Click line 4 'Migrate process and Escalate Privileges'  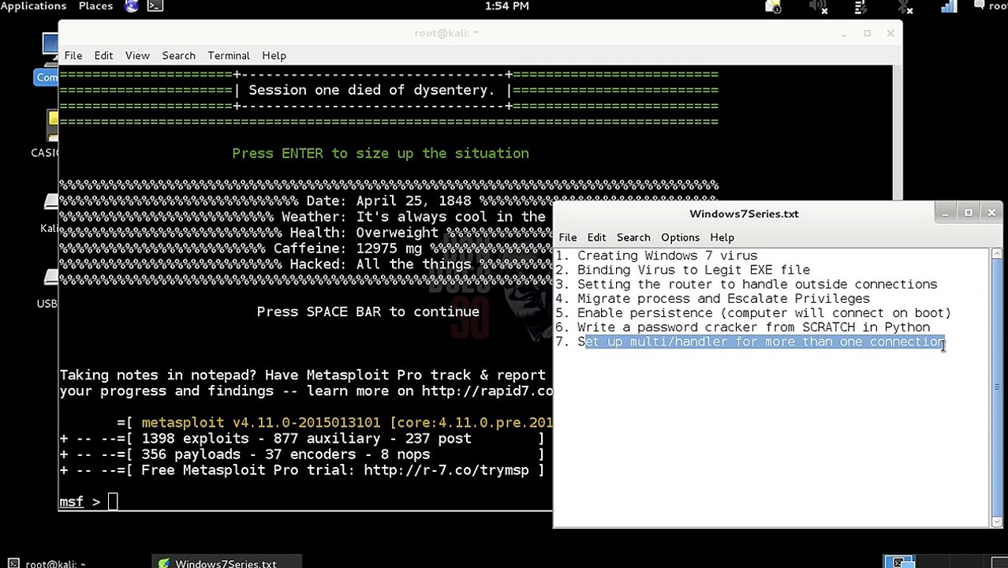coord(713,298)
